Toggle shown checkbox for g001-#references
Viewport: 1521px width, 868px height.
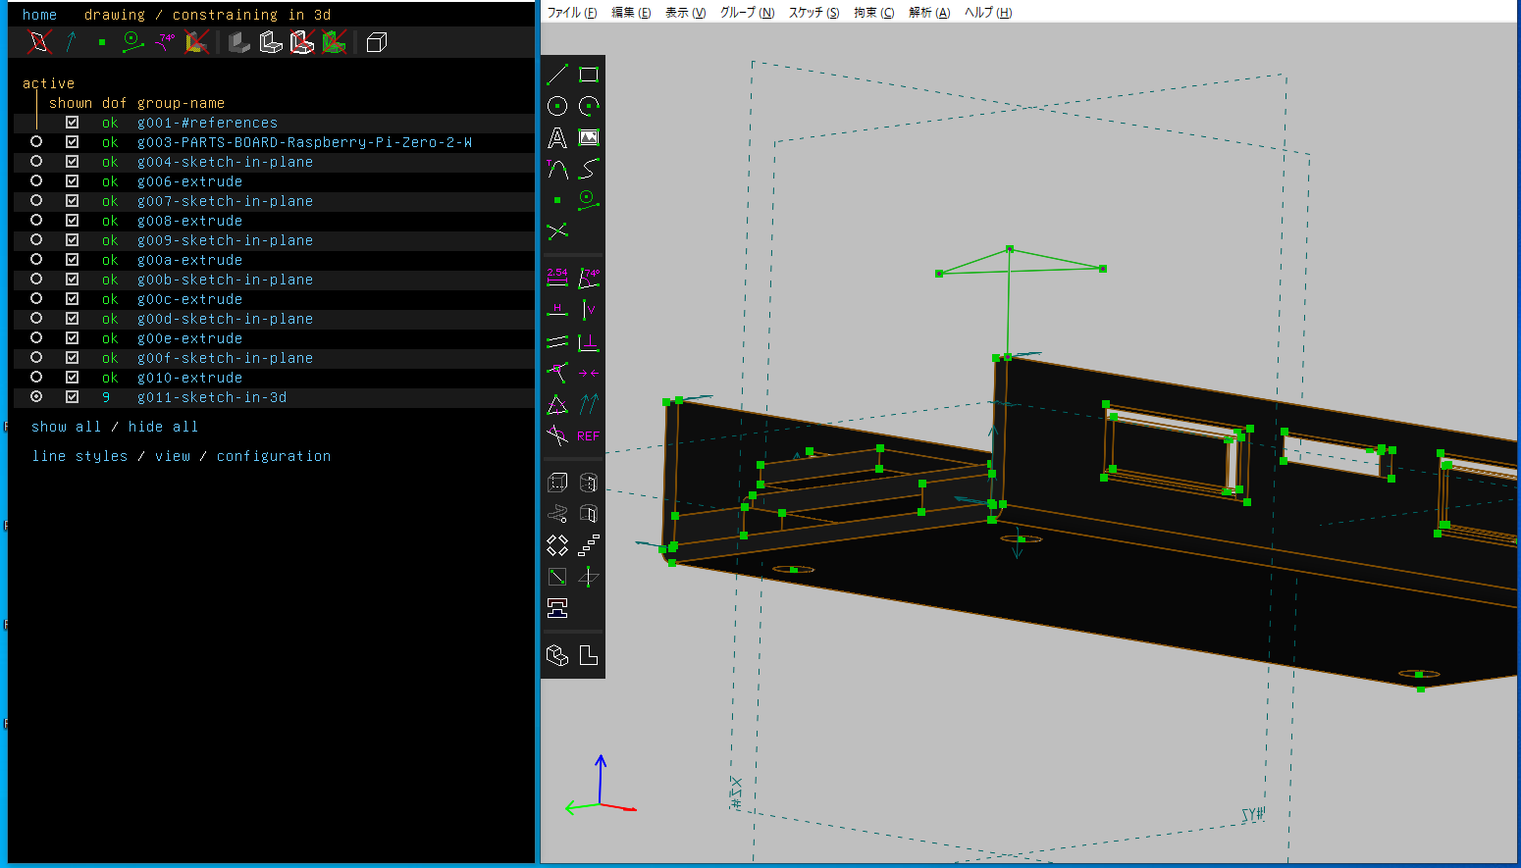point(72,123)
